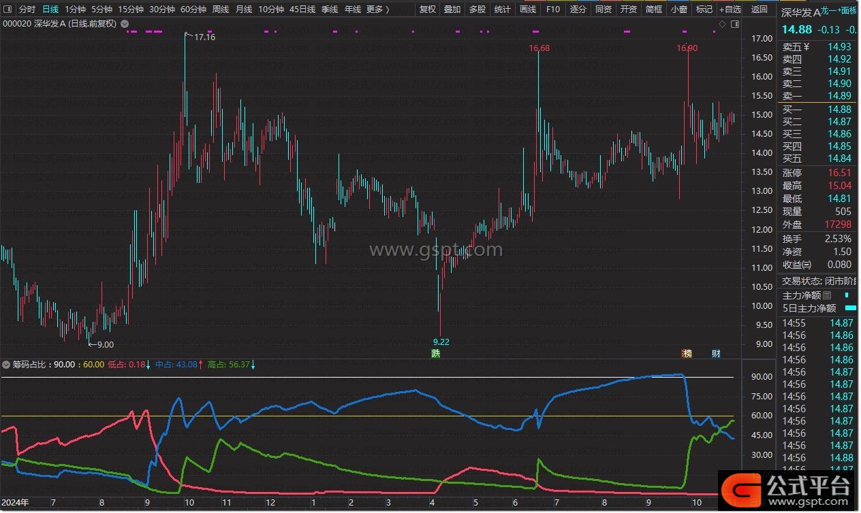Image resolution: width=861 pixels, height=513 pixels.
Task: Open dropdown beside 深华发A stock title
Action: coord(124,24)
